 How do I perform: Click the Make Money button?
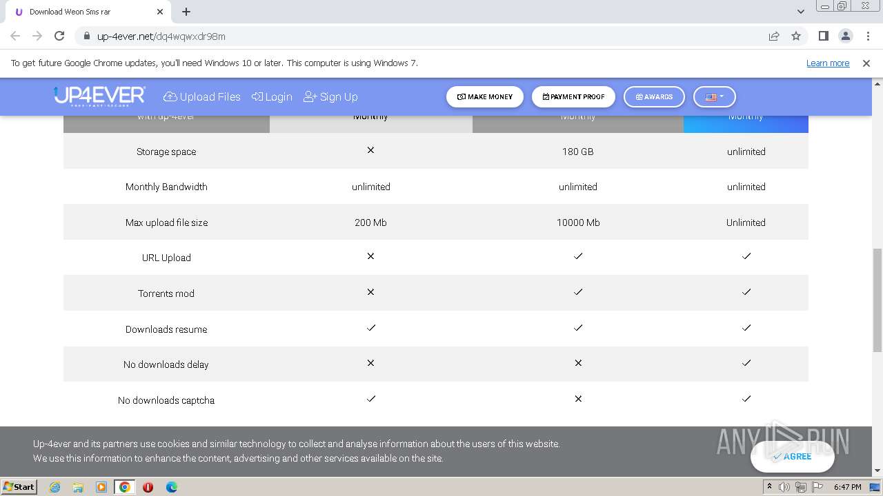coord(485,97)
